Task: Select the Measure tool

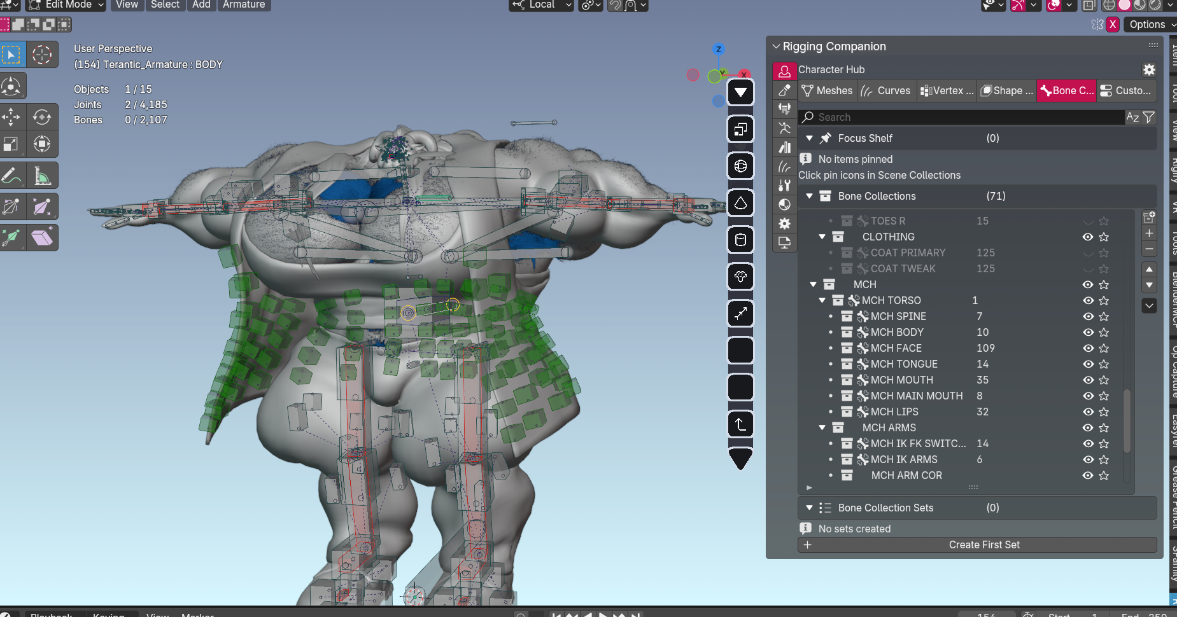Action: tap(42, 176)
